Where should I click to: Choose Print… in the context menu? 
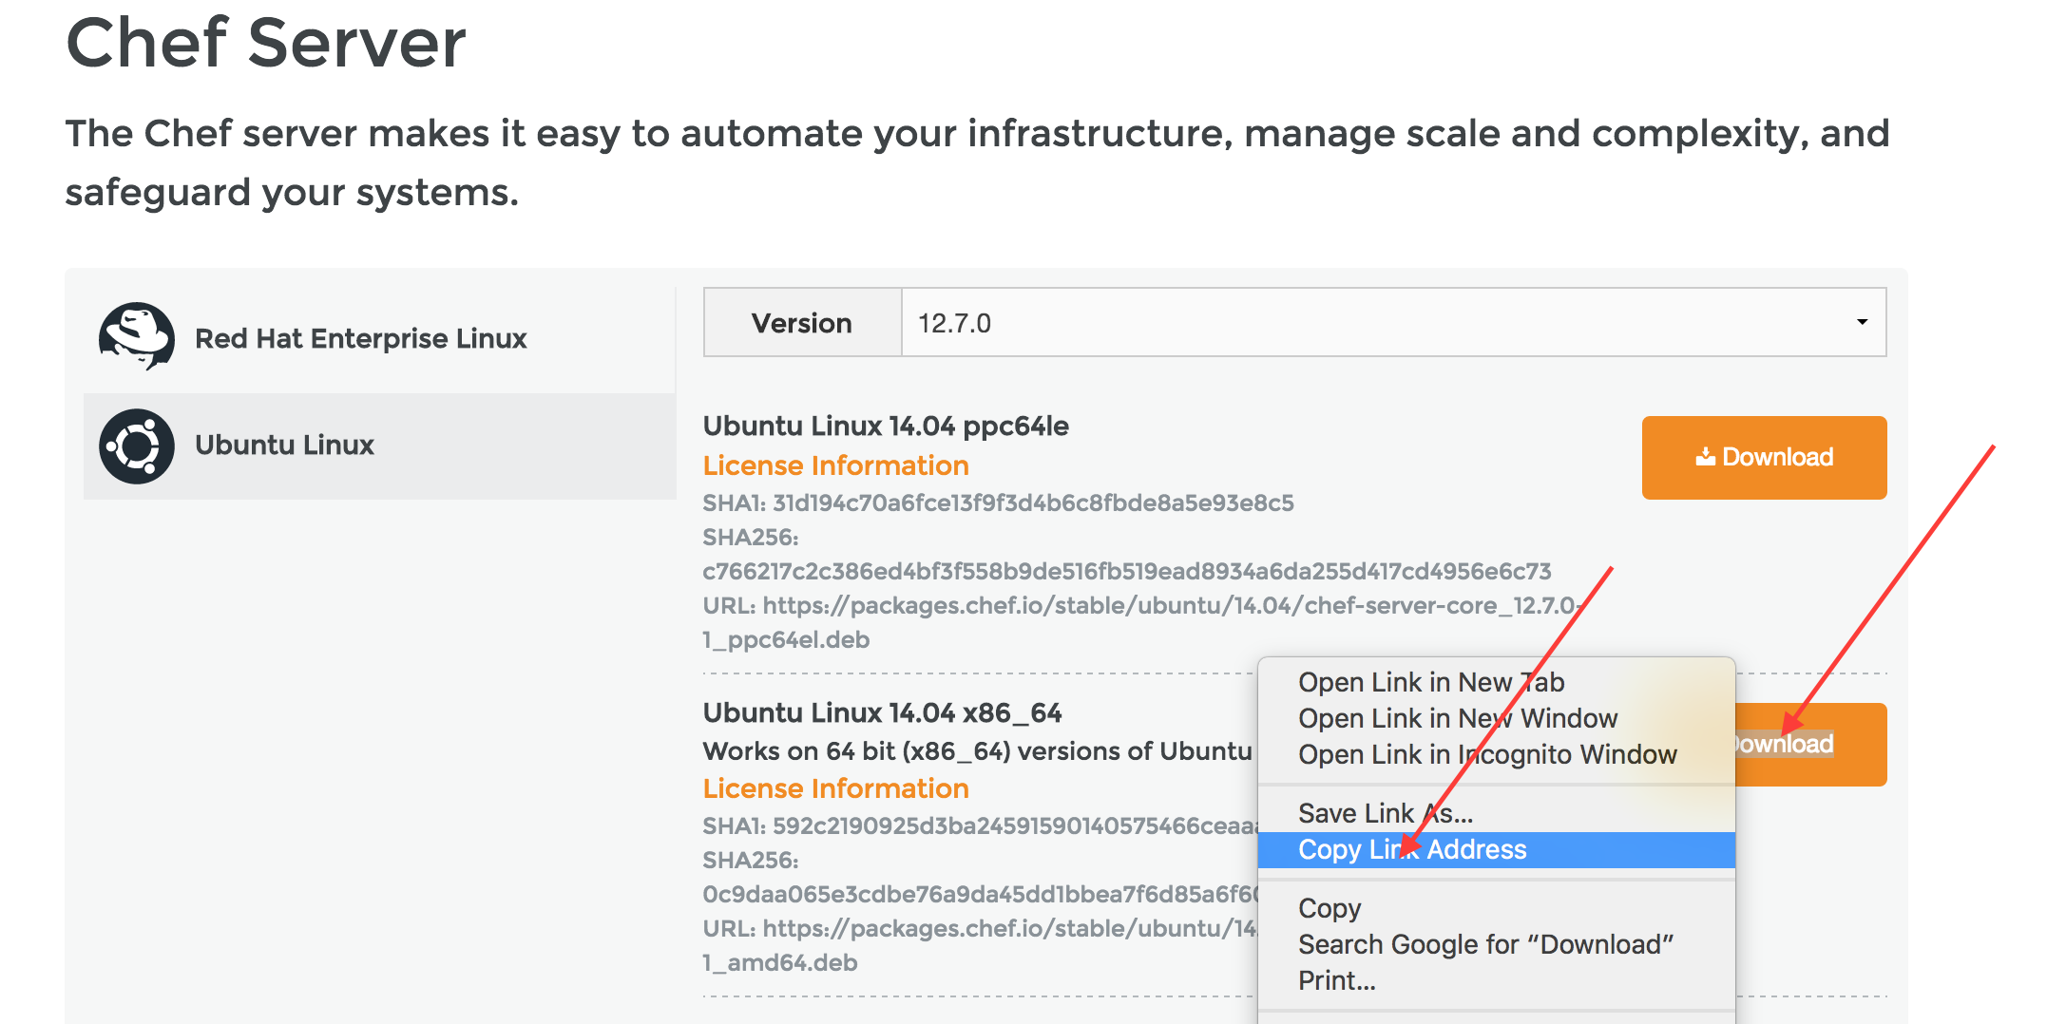click(1497, 980)
